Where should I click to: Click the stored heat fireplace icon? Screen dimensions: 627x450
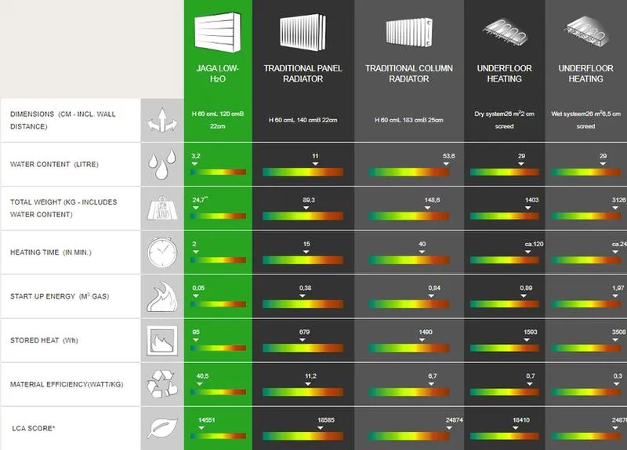[162, 340]
